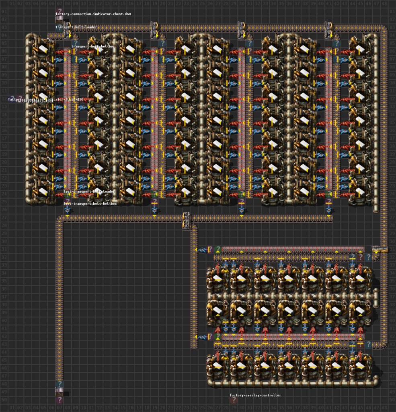
Task: Select the chest under the chest-d60 indicator label
Action: (x=60, y=19)
